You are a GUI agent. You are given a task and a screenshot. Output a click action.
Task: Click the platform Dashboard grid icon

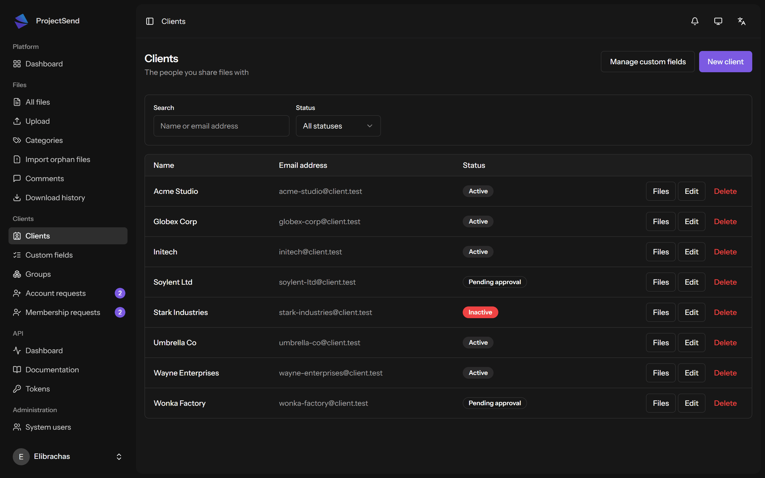(x=17, y=64)
